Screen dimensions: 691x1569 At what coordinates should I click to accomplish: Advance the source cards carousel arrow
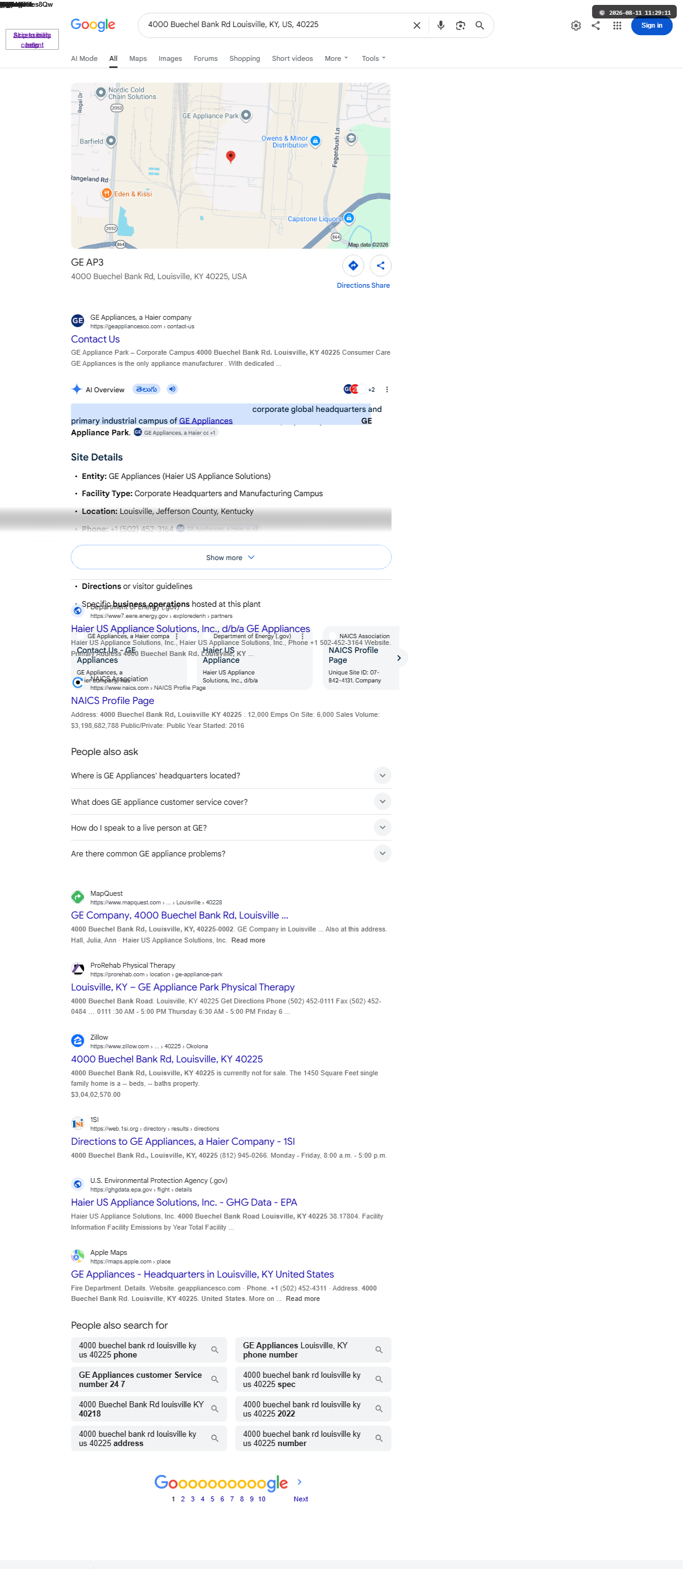pos(399,658)
